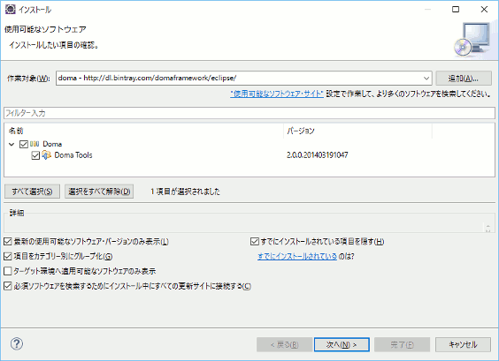Click the キャンセル cancel button
This screenshot has width=499, height=361.
(463, 344)
